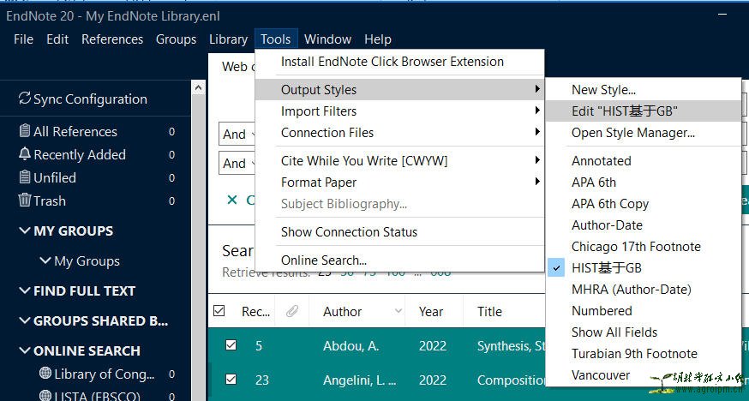Click the Year column header
749x401 pixels.
431,312
